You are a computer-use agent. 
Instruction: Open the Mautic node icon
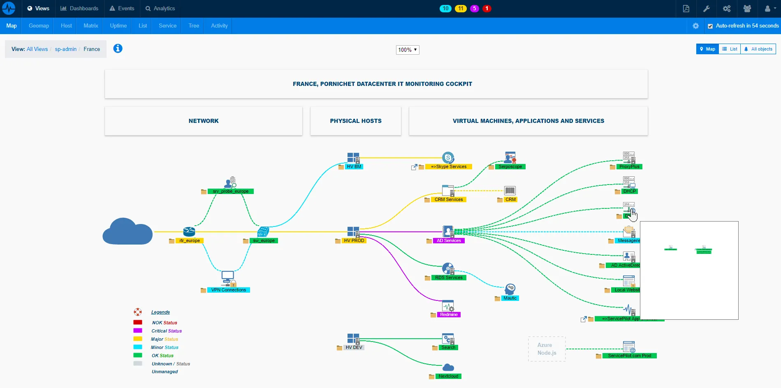tap(510, 288)
